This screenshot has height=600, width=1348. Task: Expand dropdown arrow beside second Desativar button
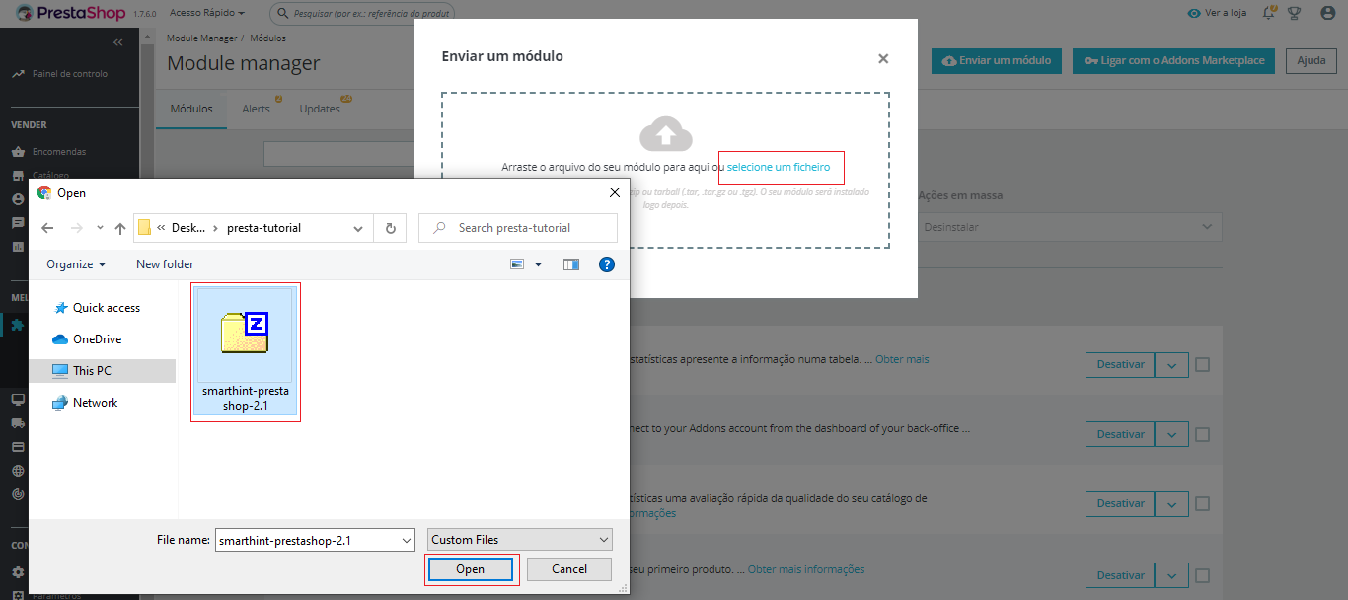(1171, 434)
